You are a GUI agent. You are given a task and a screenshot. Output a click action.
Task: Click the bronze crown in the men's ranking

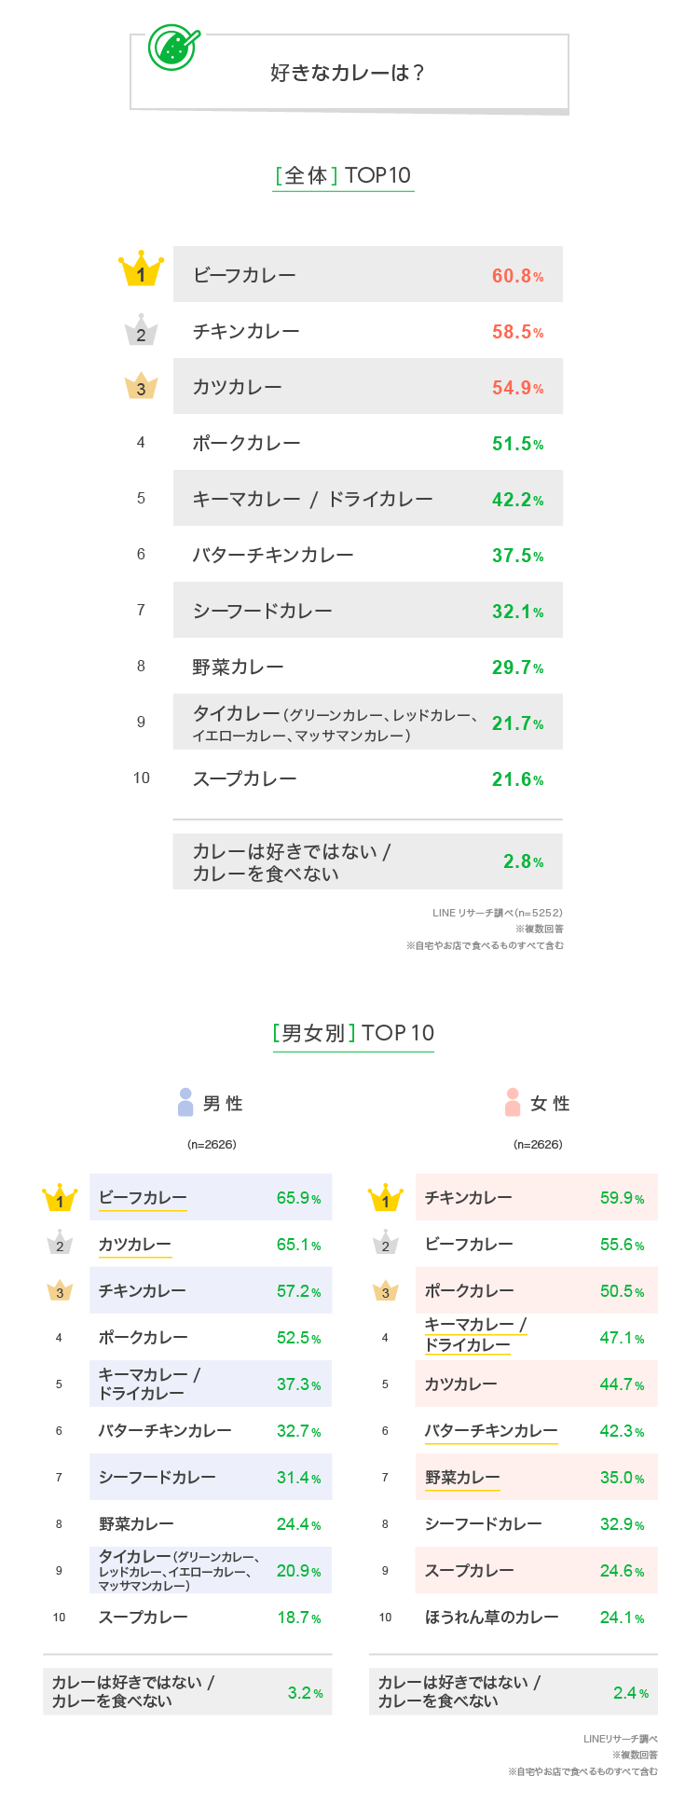click(60, 1291)
